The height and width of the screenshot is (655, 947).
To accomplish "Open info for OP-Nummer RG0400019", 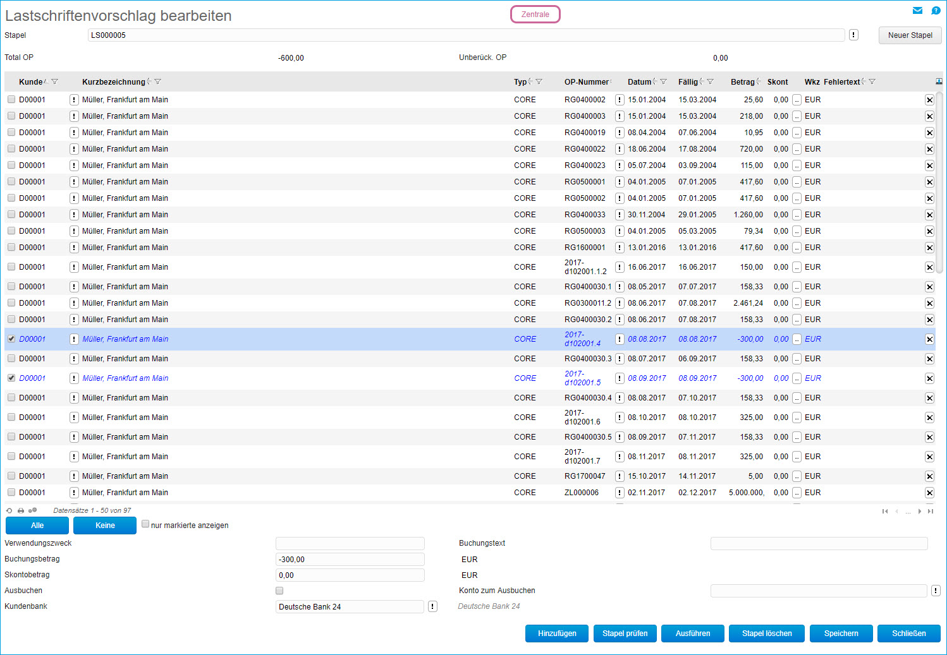I will 620,133.
